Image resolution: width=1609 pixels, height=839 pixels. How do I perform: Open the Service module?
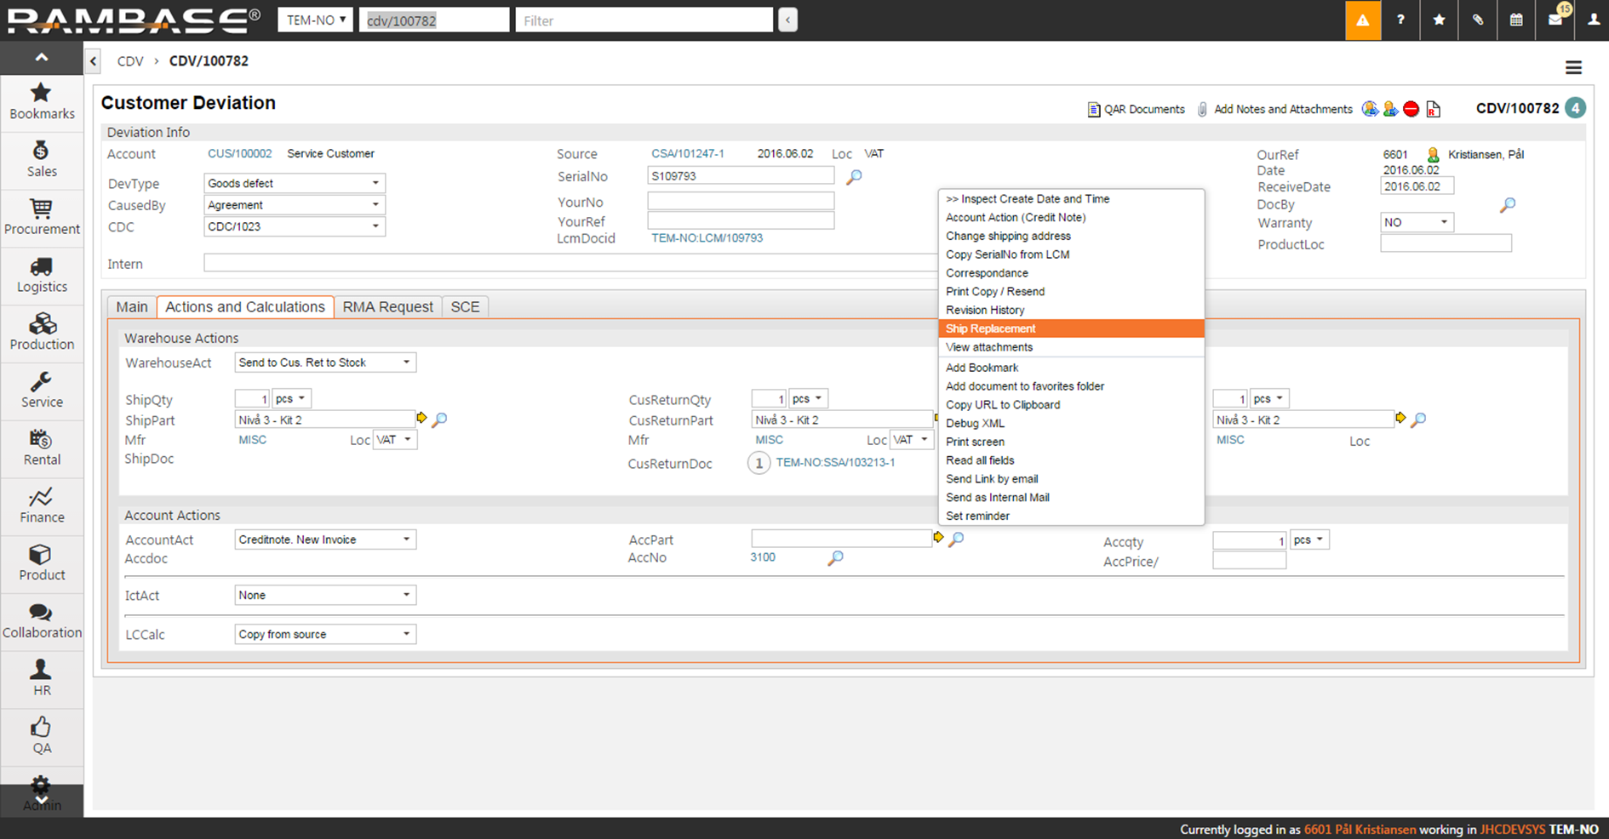point(42,391)
